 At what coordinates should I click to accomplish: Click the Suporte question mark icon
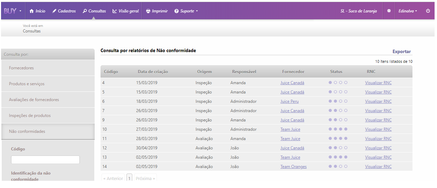click(x=177, y=11)
